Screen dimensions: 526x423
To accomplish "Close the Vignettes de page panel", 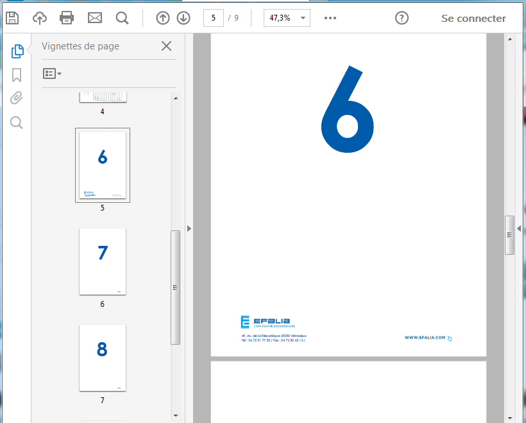I will [x=166, y=46].
